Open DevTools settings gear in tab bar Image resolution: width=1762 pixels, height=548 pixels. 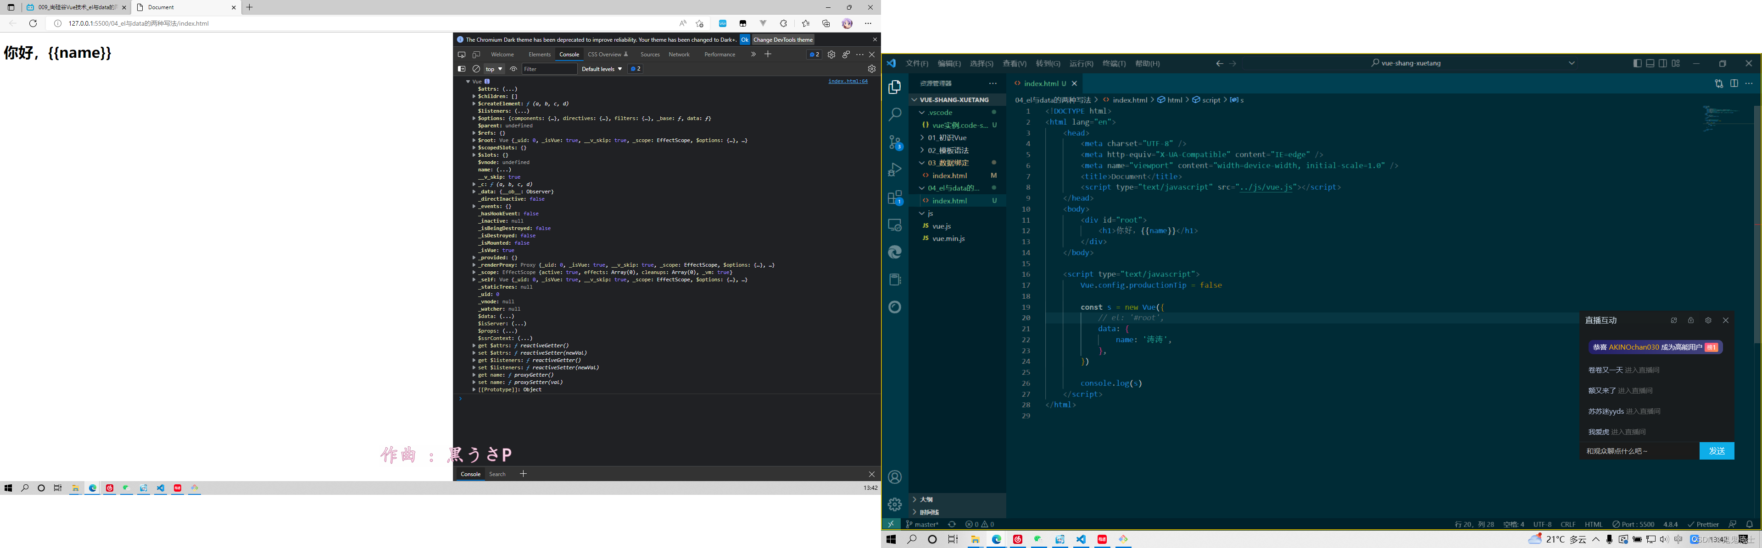831,55
